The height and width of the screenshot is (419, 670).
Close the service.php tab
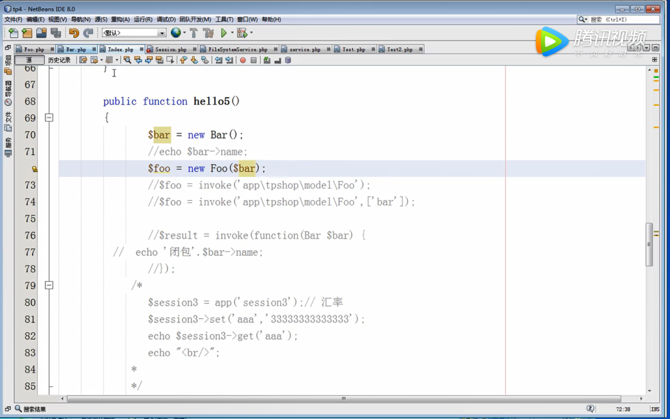point(328,49)
